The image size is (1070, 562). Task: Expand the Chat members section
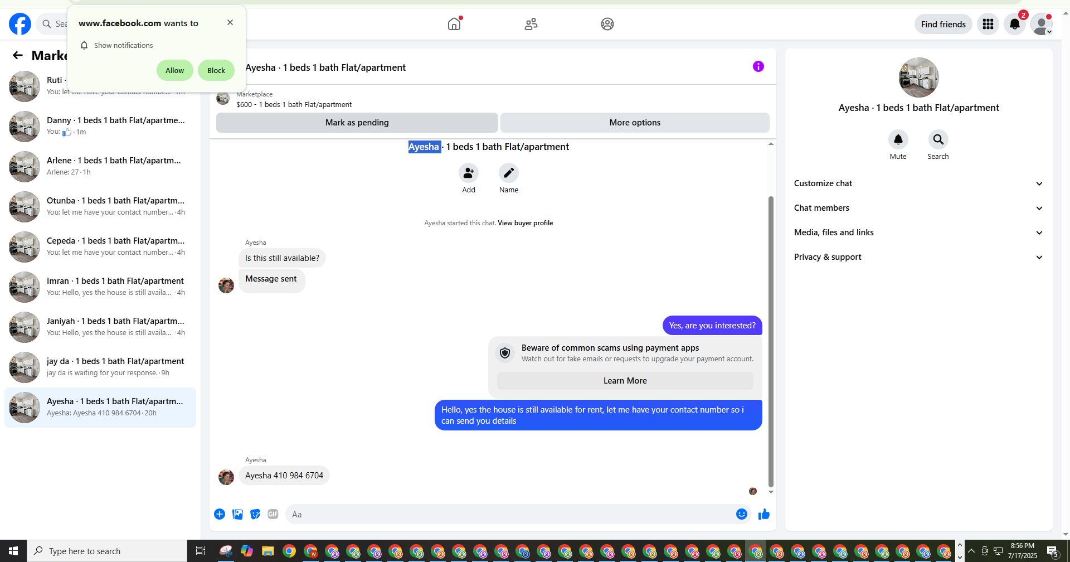pyautogui.click(x=919, y=208)
